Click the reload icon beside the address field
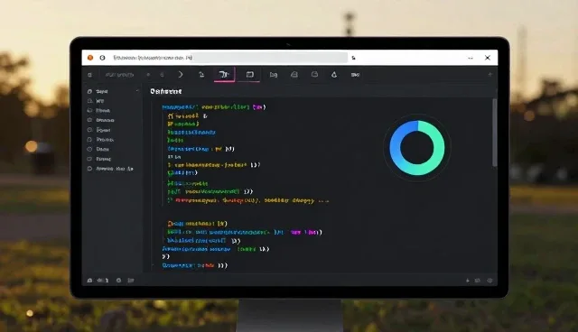The width and height of the screenshot is (578, 332). pos(102,58)
